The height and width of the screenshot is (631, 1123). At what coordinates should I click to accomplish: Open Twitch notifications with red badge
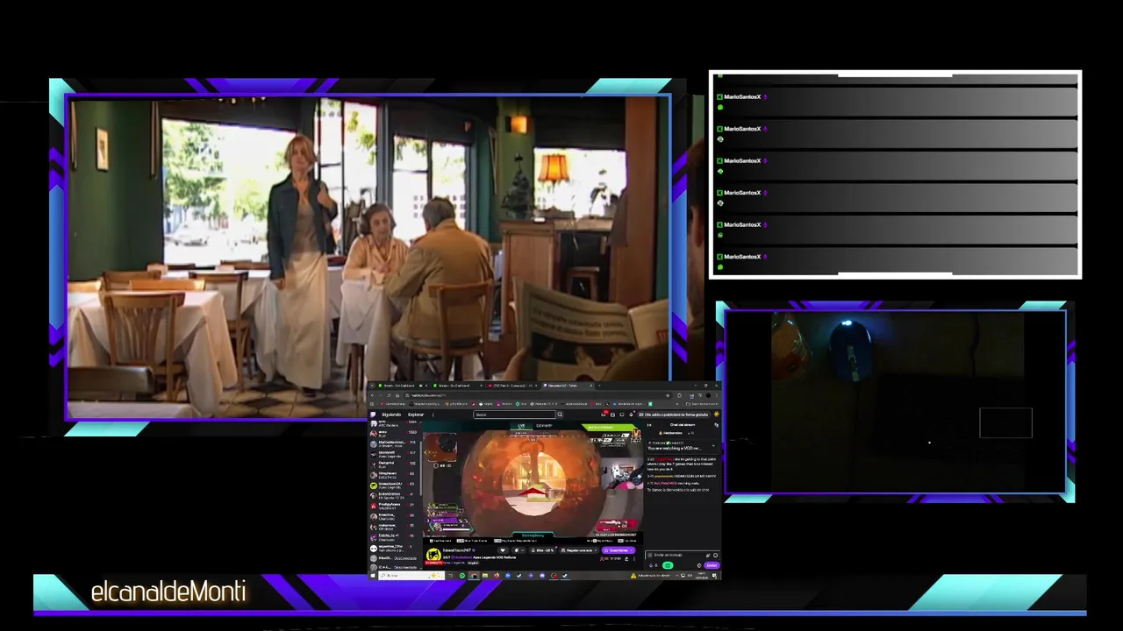click(604, 414)
